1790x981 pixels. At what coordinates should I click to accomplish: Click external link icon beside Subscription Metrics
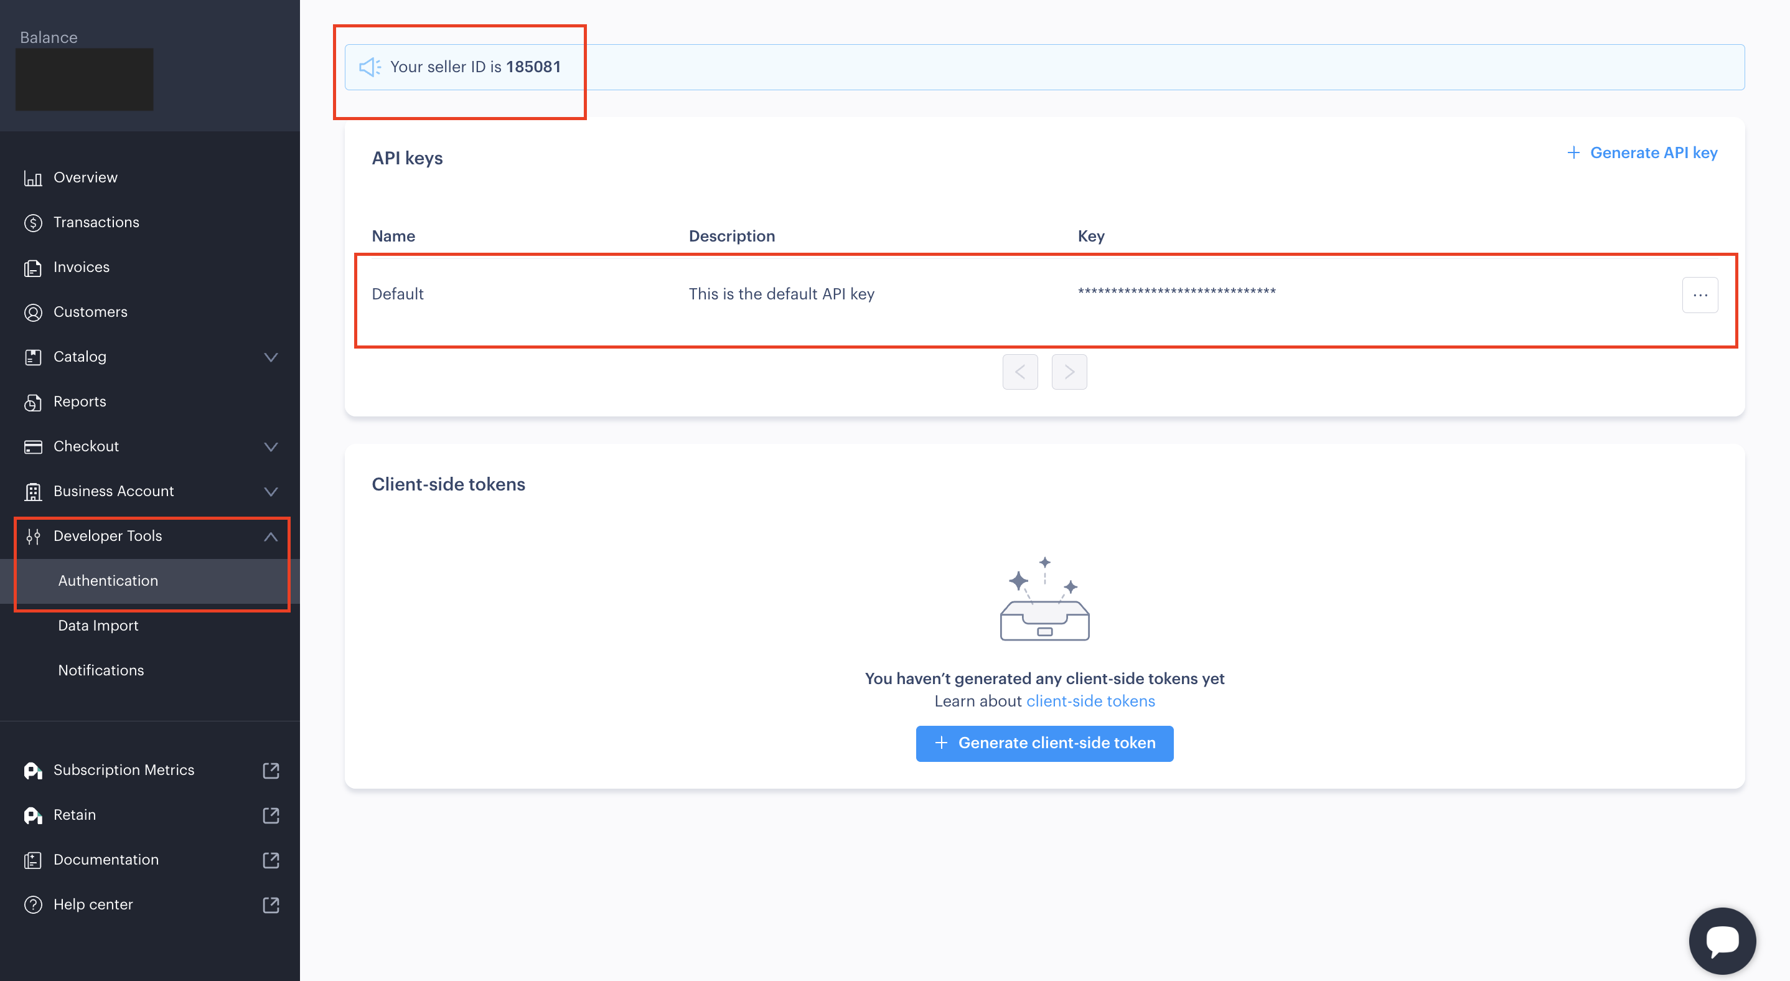tap(271, 771)
